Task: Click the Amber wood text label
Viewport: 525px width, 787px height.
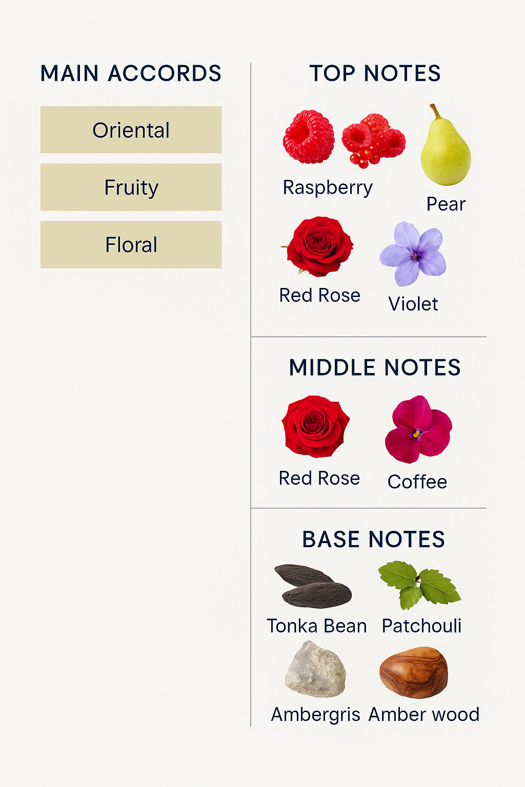Action: click(x=424, y=714)
